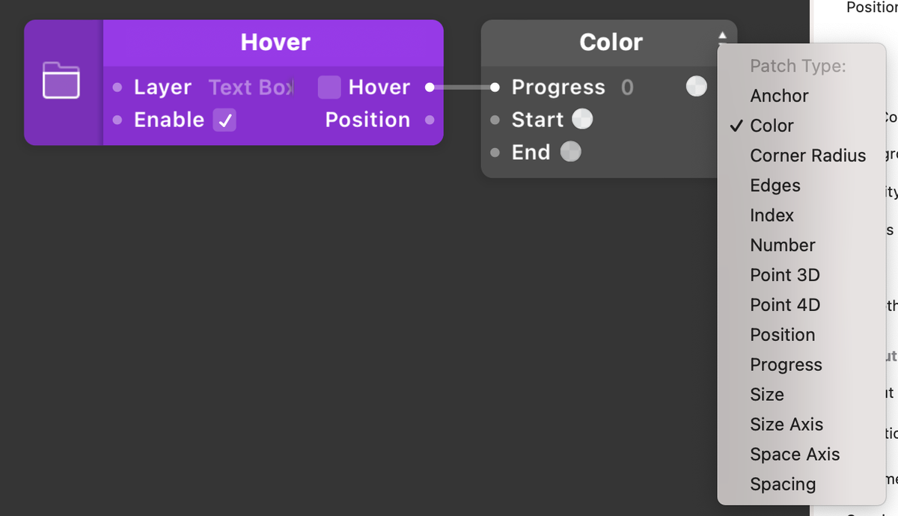Click the folder icon on Hover patch
Viewport: 898px width, 516px height.
[x=61, y=81]
